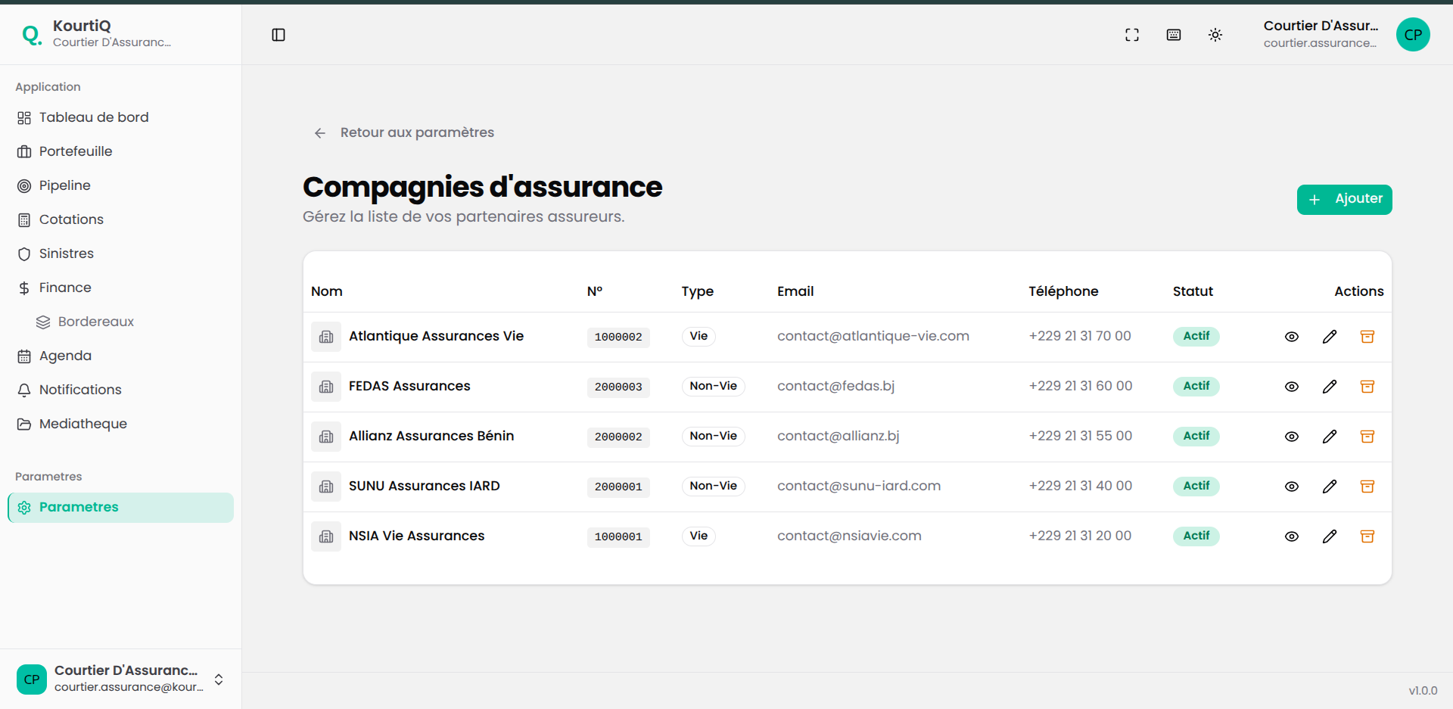The width and height of the screenshot is (1453, 709).
Task: View Atlantique Assurances Vie details via eye icon
Action: click(x=1292, y=337)
